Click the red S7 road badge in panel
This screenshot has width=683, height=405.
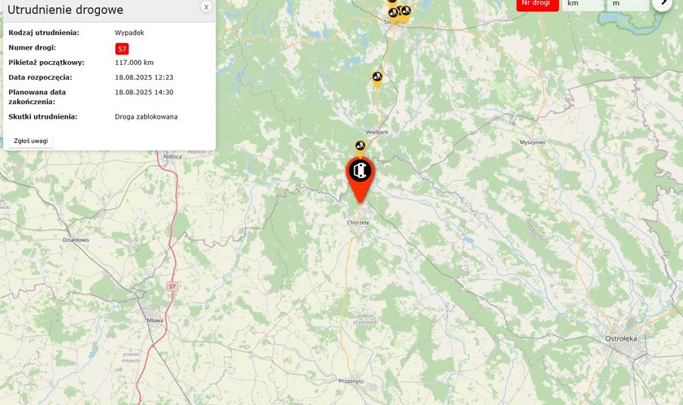point(122,49)
